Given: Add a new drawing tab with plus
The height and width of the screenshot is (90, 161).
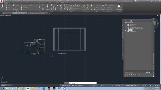Looking at the screenshot, I should (x=49, y=13).
